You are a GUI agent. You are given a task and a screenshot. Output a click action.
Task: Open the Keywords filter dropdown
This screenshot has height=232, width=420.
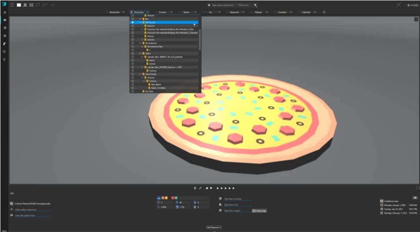click(x=236, y=12)
